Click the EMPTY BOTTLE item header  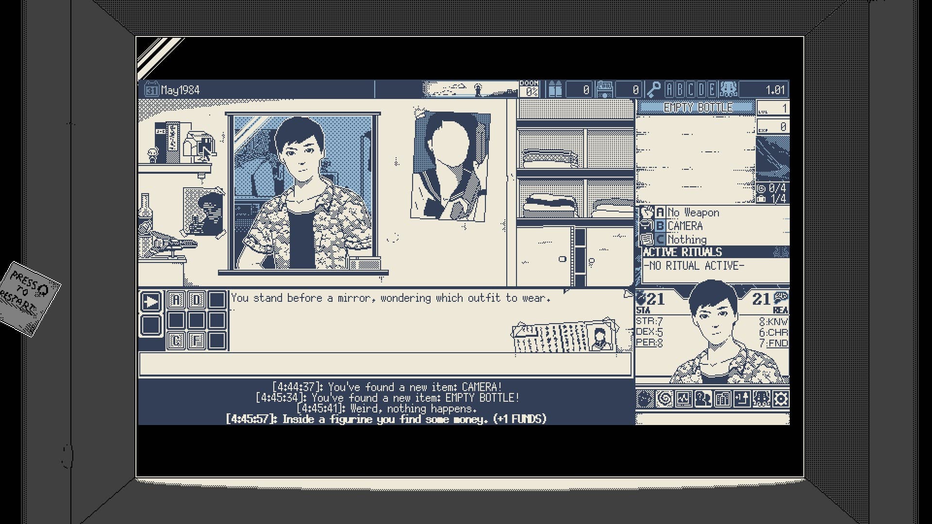click(x=697, y=108)
